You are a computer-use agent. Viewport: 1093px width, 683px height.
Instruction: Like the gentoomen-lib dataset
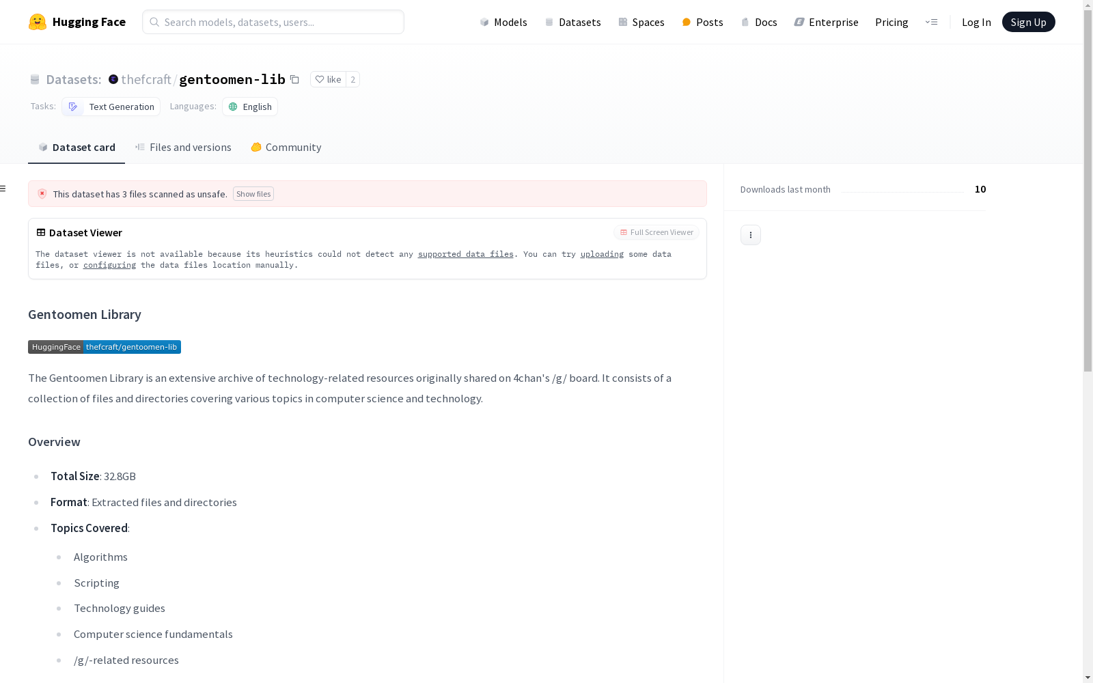coord(328,79)
